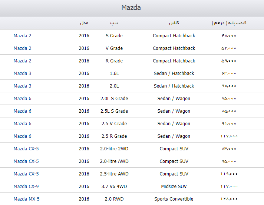Click the '2.5 R Grade' cell
The image size is (264, 205).
pyautogui.click(x=114, y=136)
